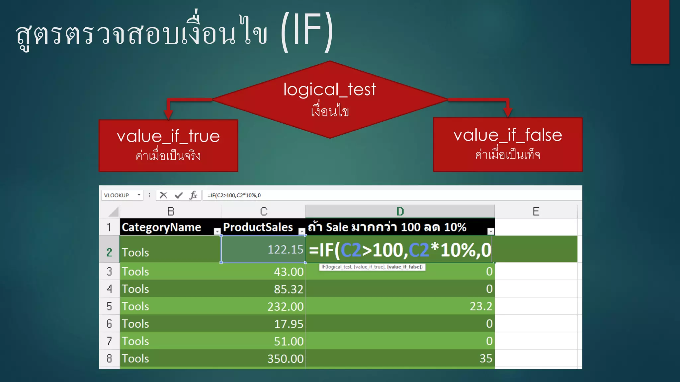
Task: Click the Tools cell in row 7
Action: click(170, 341)
